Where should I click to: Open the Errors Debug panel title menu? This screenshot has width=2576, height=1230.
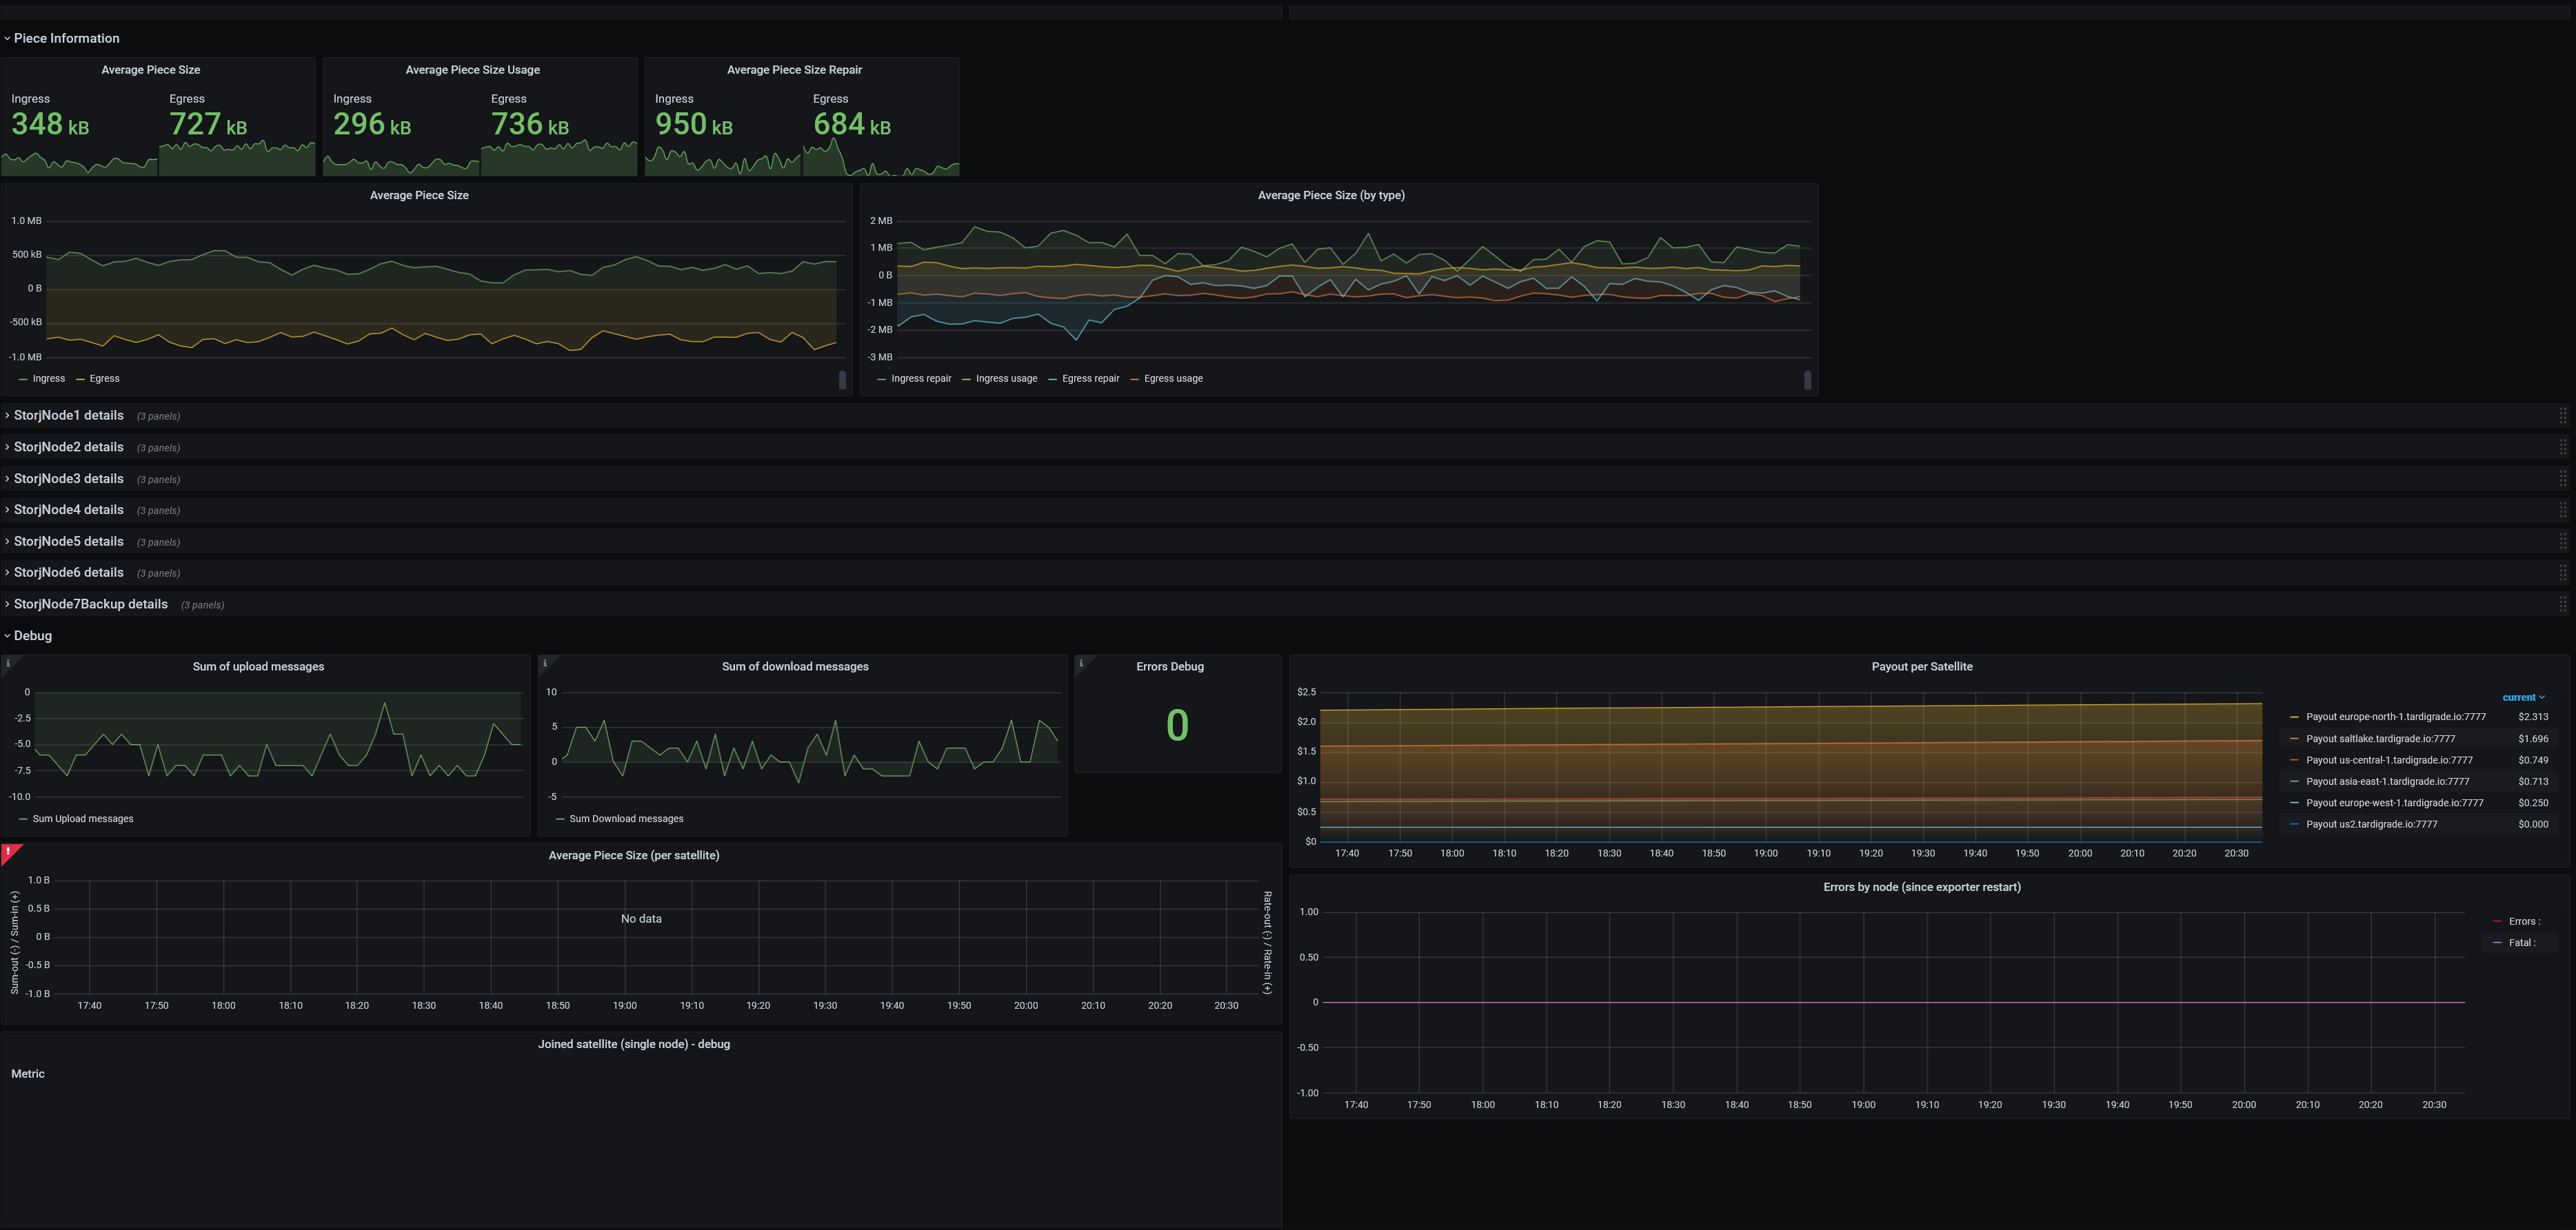1169,666
